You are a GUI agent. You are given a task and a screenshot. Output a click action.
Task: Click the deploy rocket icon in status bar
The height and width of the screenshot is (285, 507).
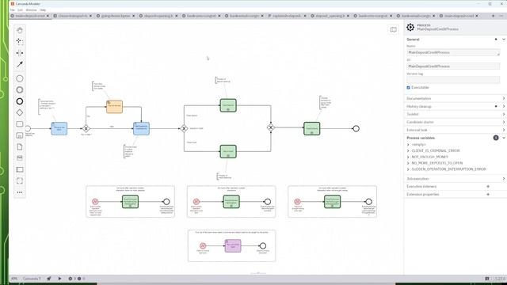(x=49, y=279)
